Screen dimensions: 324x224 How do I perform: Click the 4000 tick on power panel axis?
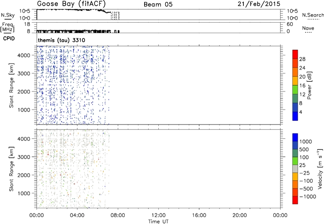pyautogui.click(x=23, y=55)
